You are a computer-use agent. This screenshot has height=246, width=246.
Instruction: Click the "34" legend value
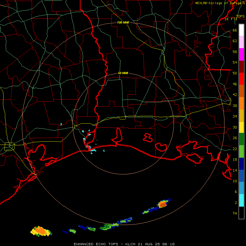click(235, 116)
